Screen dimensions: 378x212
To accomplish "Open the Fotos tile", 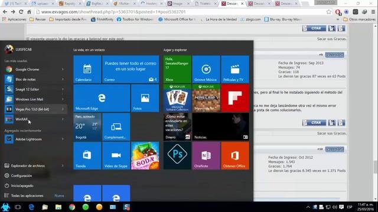I will pos(145,98).
